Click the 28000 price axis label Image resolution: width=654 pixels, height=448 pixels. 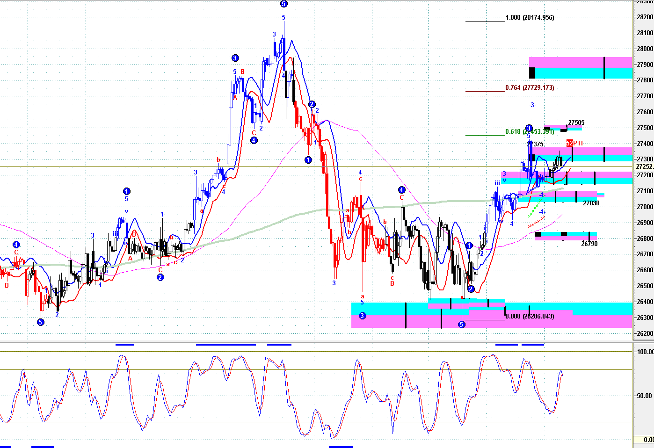[645, 49]
